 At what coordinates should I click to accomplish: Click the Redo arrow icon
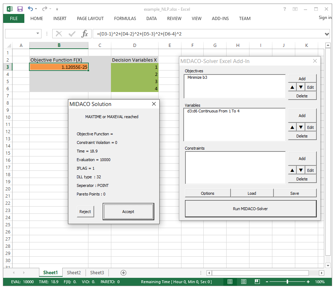click(x=44, y=9)
